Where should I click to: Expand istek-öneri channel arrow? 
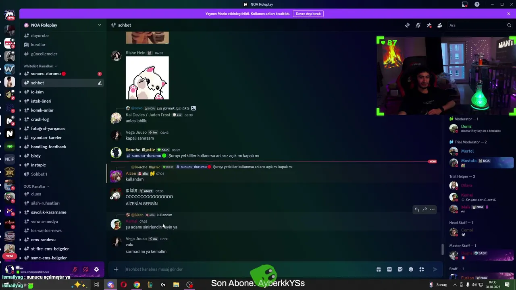20,101
